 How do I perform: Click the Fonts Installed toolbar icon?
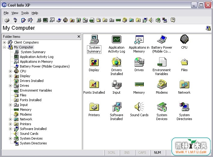[x=105, y=20]
